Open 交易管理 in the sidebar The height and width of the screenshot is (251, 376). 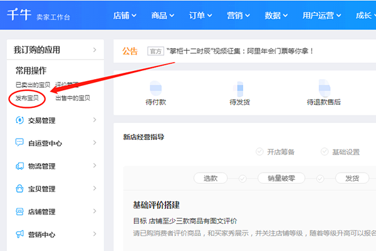[x=42, y=120]
